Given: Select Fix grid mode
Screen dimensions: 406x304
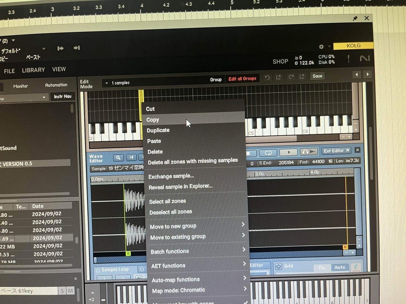Looking at the screenshot, I should click(322, 268).
